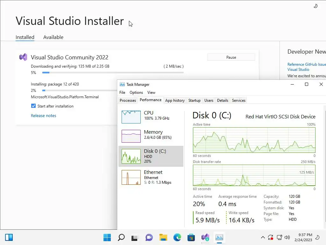
Task: Open Chat app in taskbar
Action: click(149, 237)
